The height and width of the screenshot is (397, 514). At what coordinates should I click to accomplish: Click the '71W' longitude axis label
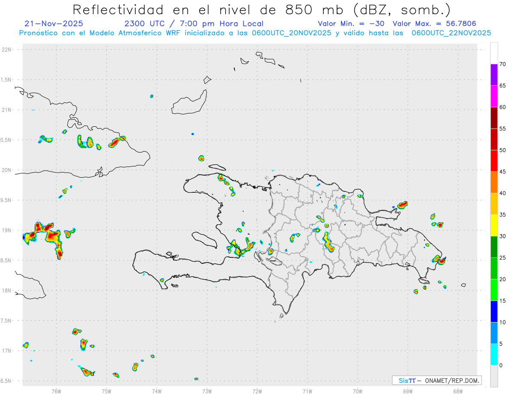(x=307, y=391)
